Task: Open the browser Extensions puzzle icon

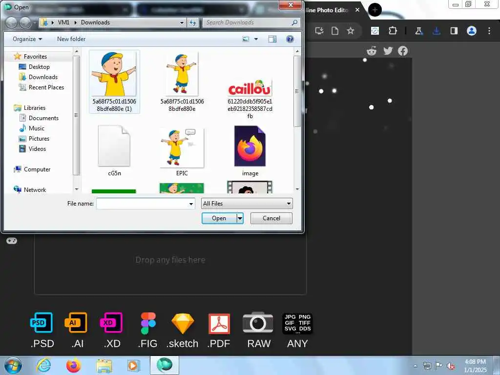Action: 393,31
